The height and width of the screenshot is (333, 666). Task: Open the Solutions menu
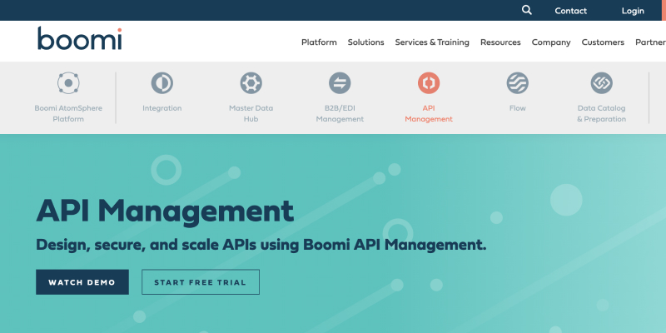coord(365,42)
